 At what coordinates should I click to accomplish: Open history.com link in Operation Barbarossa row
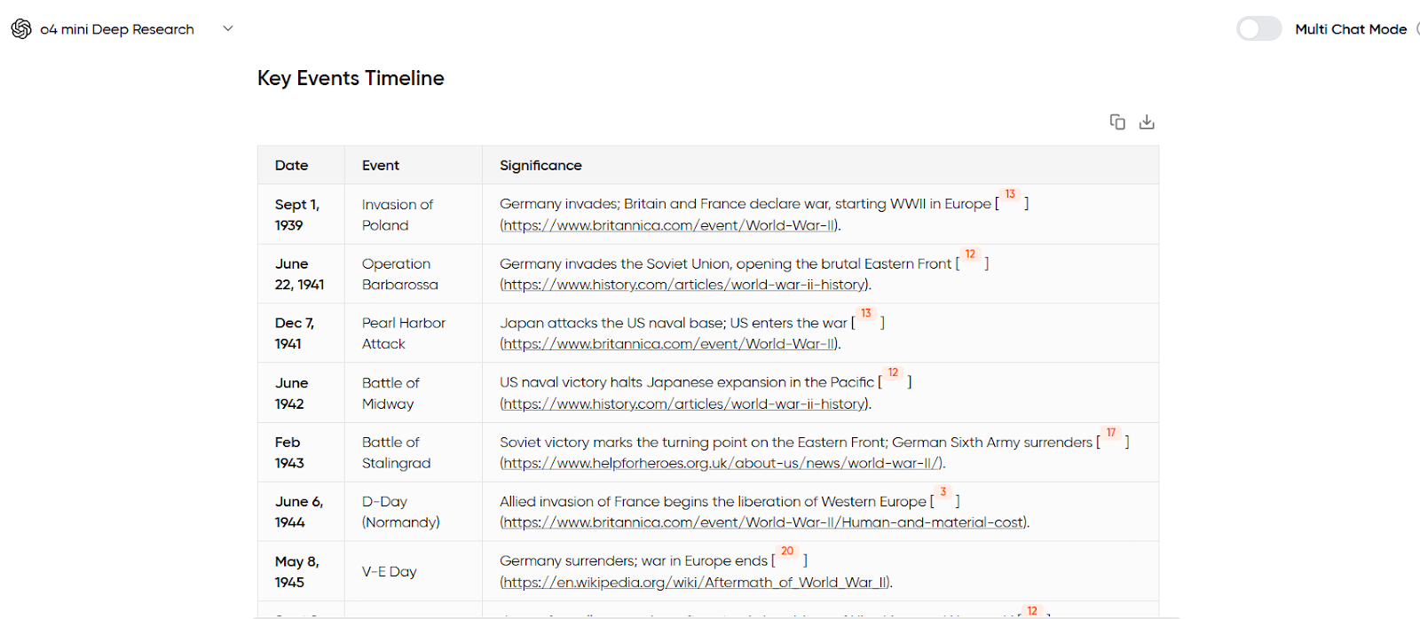point(684,285)
